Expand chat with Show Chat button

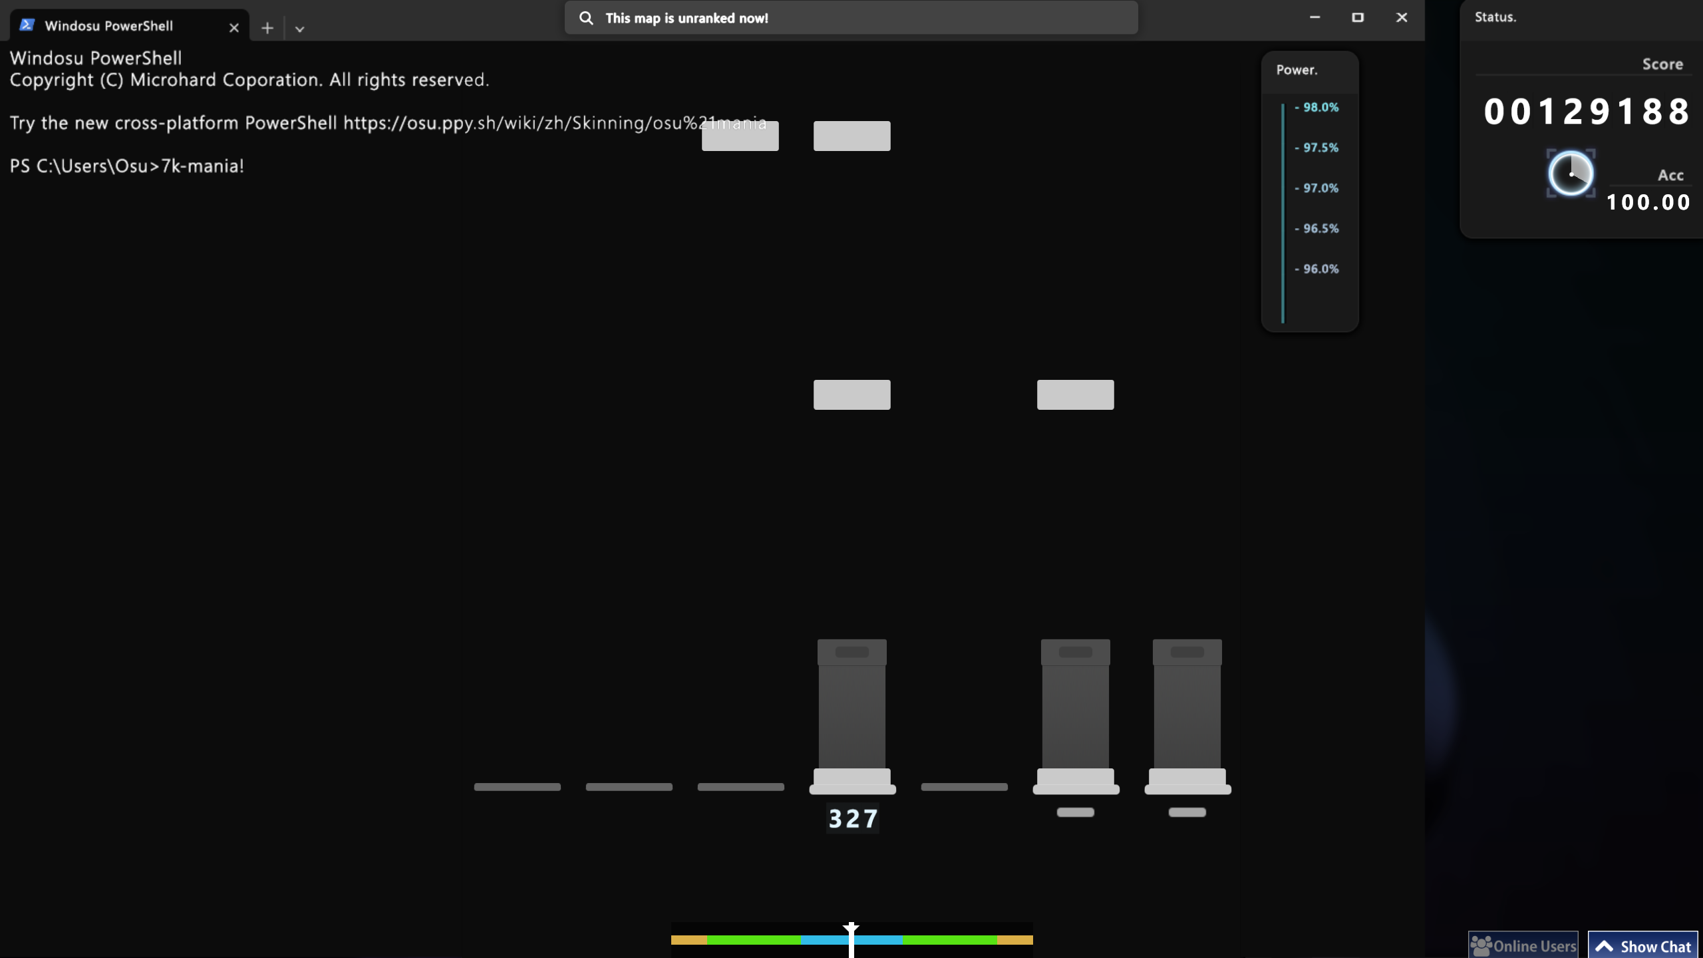[x=1654, y=946]
